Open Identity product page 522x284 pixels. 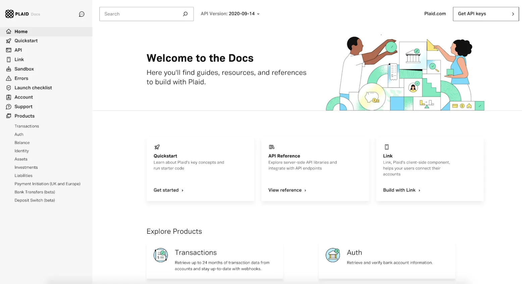[x=22, y=151]
